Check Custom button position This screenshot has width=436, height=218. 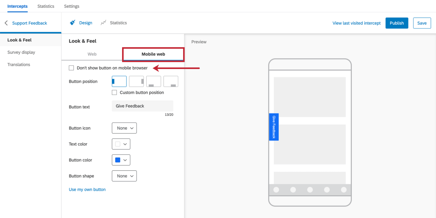click(x=114, y=92)
